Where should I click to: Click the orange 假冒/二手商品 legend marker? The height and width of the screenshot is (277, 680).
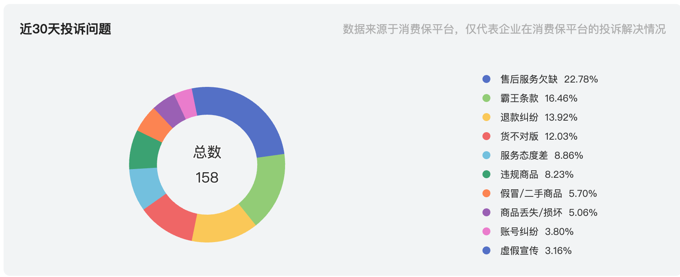[486, 193]
